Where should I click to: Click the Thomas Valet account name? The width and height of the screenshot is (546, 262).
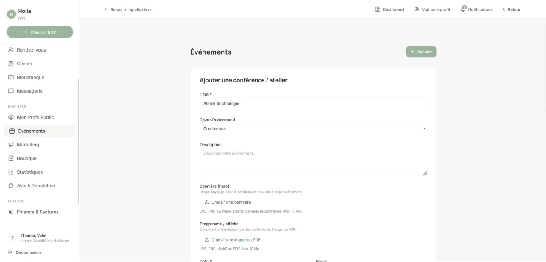tap(34, 236)
